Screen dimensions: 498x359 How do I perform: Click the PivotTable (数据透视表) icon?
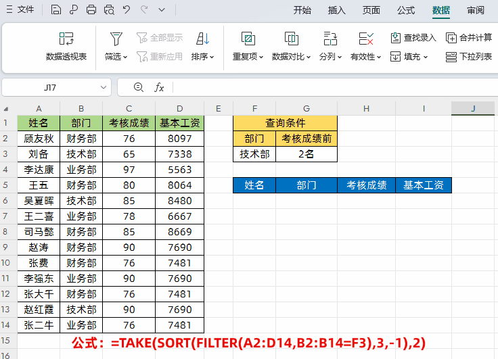(x=66, y=39)
